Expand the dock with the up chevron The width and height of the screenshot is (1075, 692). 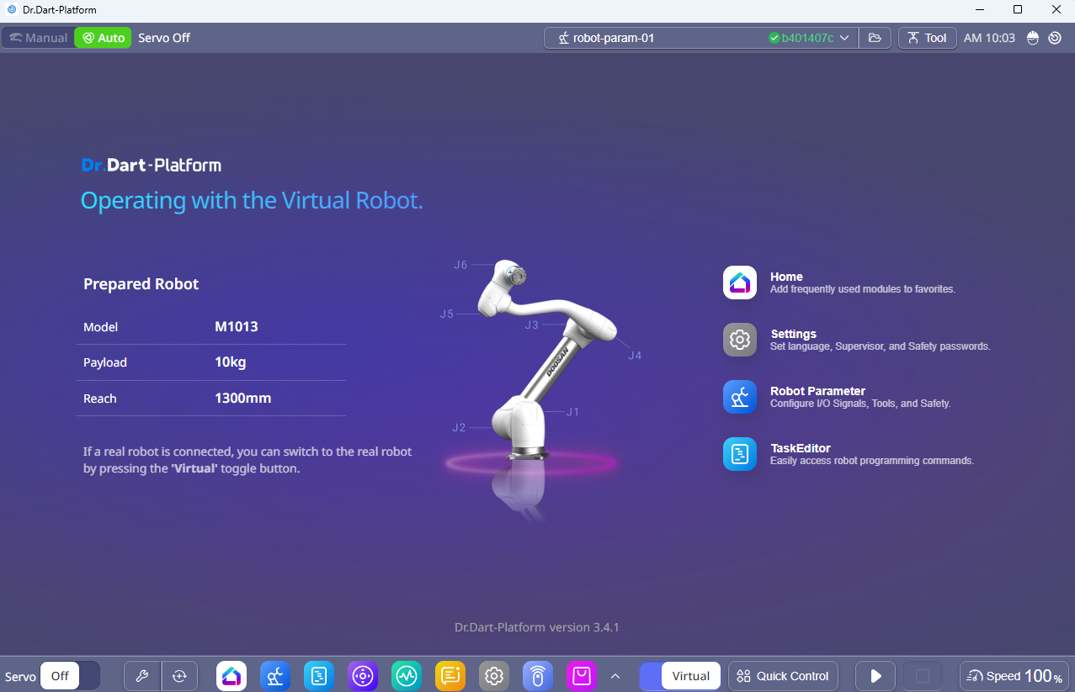615,676
